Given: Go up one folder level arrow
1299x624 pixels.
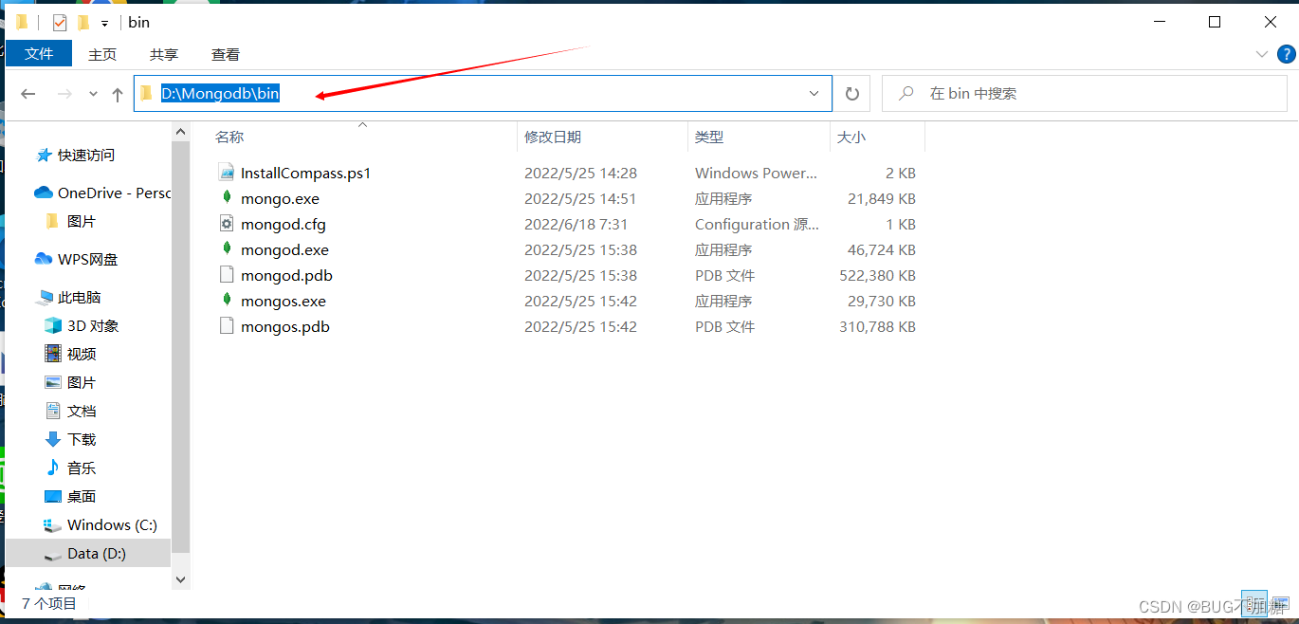Looking at the screenshot, I should (118, 94).
